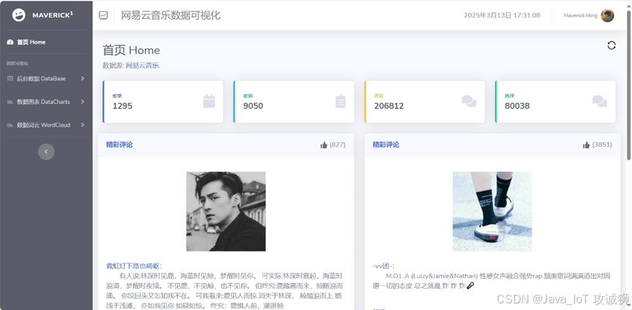632x310 pixels.
Task: Click the 网易云音乐数据可视化 header title
Action: pos(170,15)
